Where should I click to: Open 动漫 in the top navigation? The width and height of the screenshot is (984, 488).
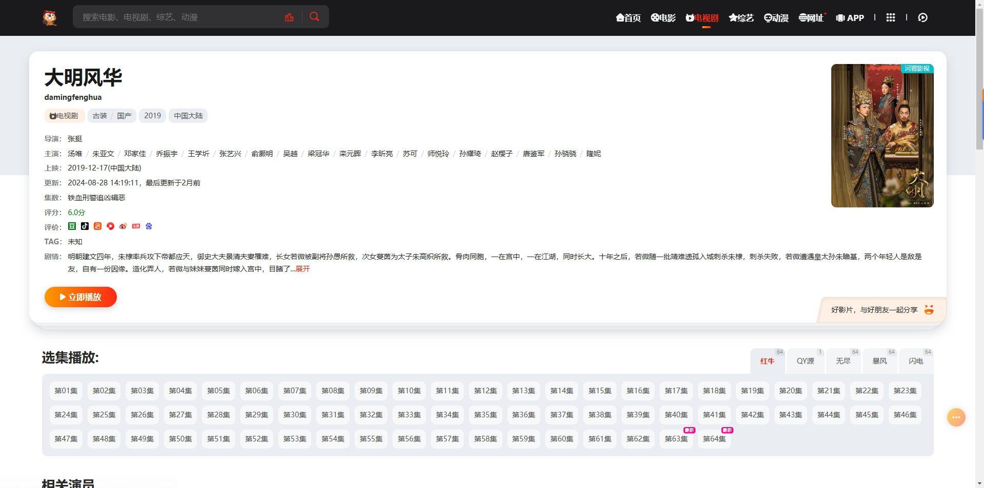coord(776,18)
